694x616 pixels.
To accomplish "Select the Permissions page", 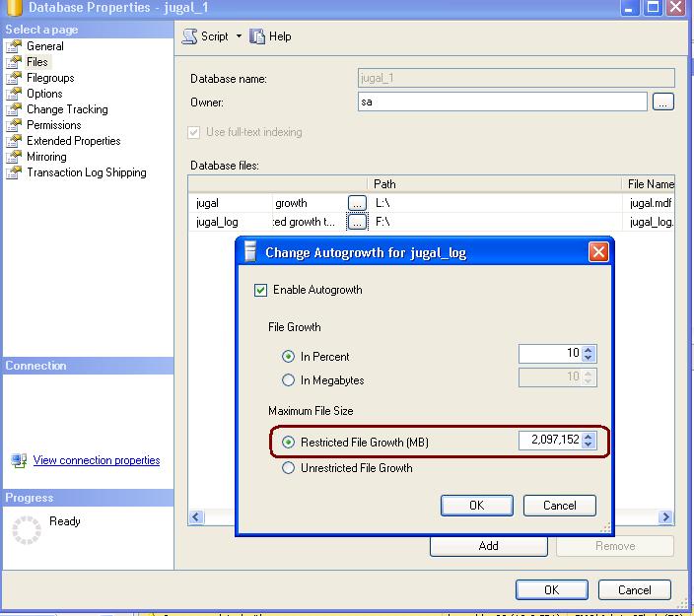I will (x=53, y=125).
